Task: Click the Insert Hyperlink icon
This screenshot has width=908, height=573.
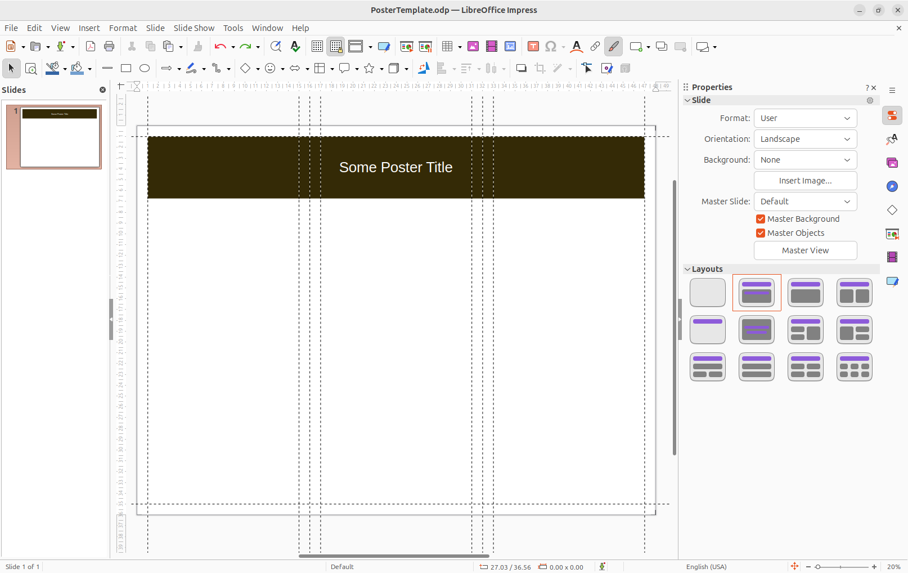Action: pyautogui.click(x=595, y=47)
